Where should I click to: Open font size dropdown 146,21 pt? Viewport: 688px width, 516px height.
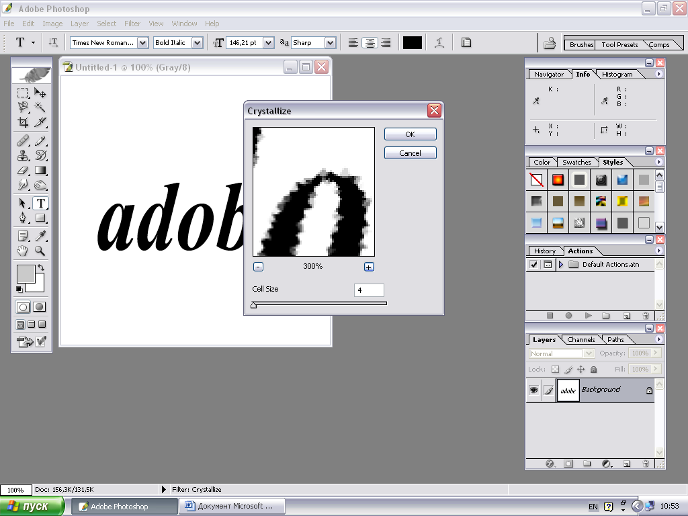(269, 42)
